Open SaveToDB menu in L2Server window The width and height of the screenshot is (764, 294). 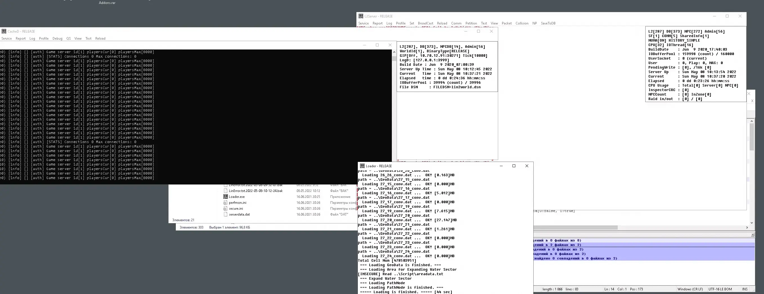pyautogui.click(x=548, y=23)
